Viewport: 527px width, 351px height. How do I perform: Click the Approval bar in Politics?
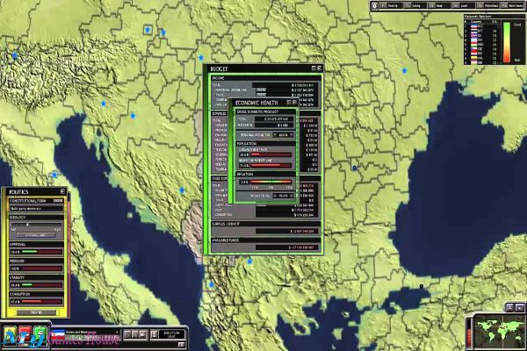coord(41,252)
